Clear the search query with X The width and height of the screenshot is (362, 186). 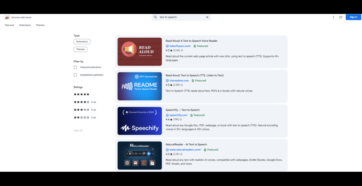point(207,17)
